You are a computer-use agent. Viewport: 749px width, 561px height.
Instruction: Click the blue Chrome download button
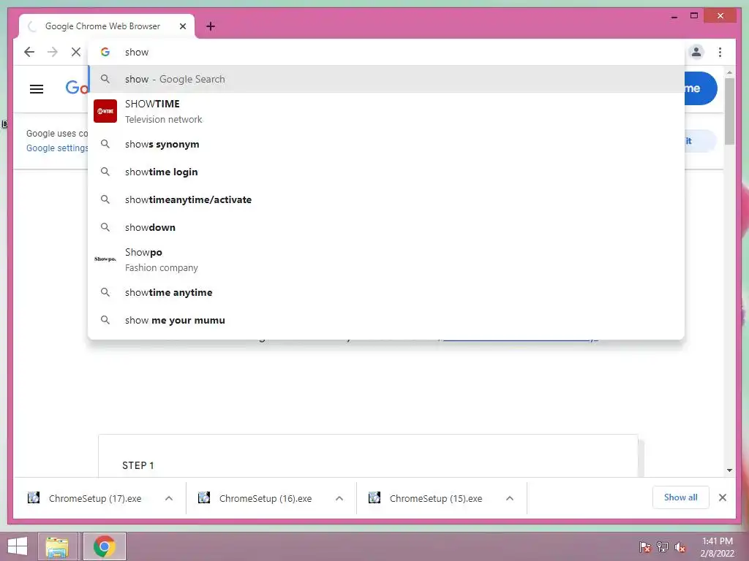[700, 88]
